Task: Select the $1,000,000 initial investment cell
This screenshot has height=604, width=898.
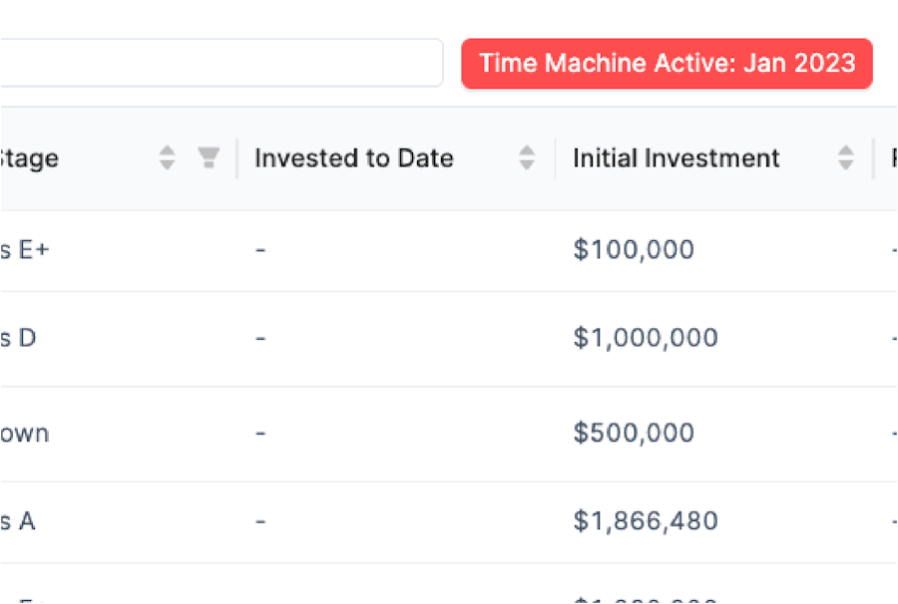Action: pos(646,338)
